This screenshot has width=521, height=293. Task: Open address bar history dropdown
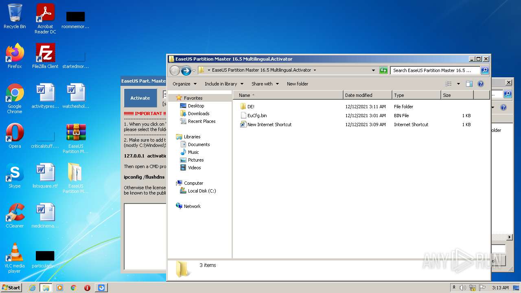tap(373, 70)
